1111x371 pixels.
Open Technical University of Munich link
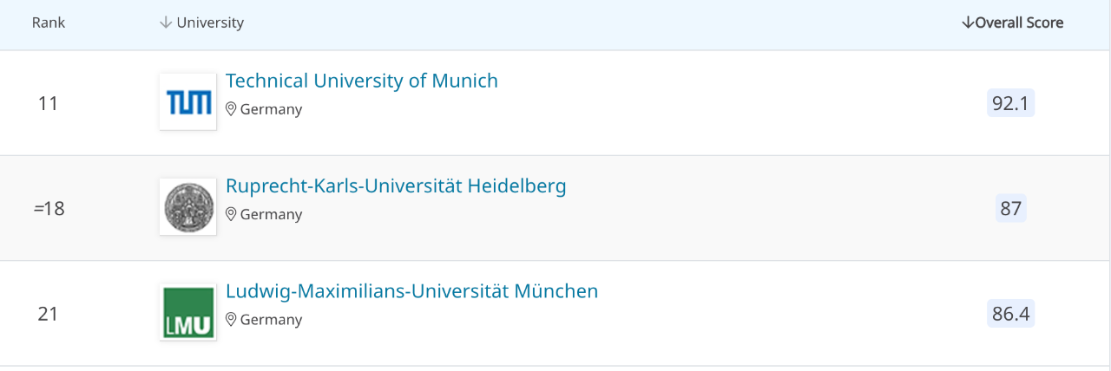pos(362,81)
